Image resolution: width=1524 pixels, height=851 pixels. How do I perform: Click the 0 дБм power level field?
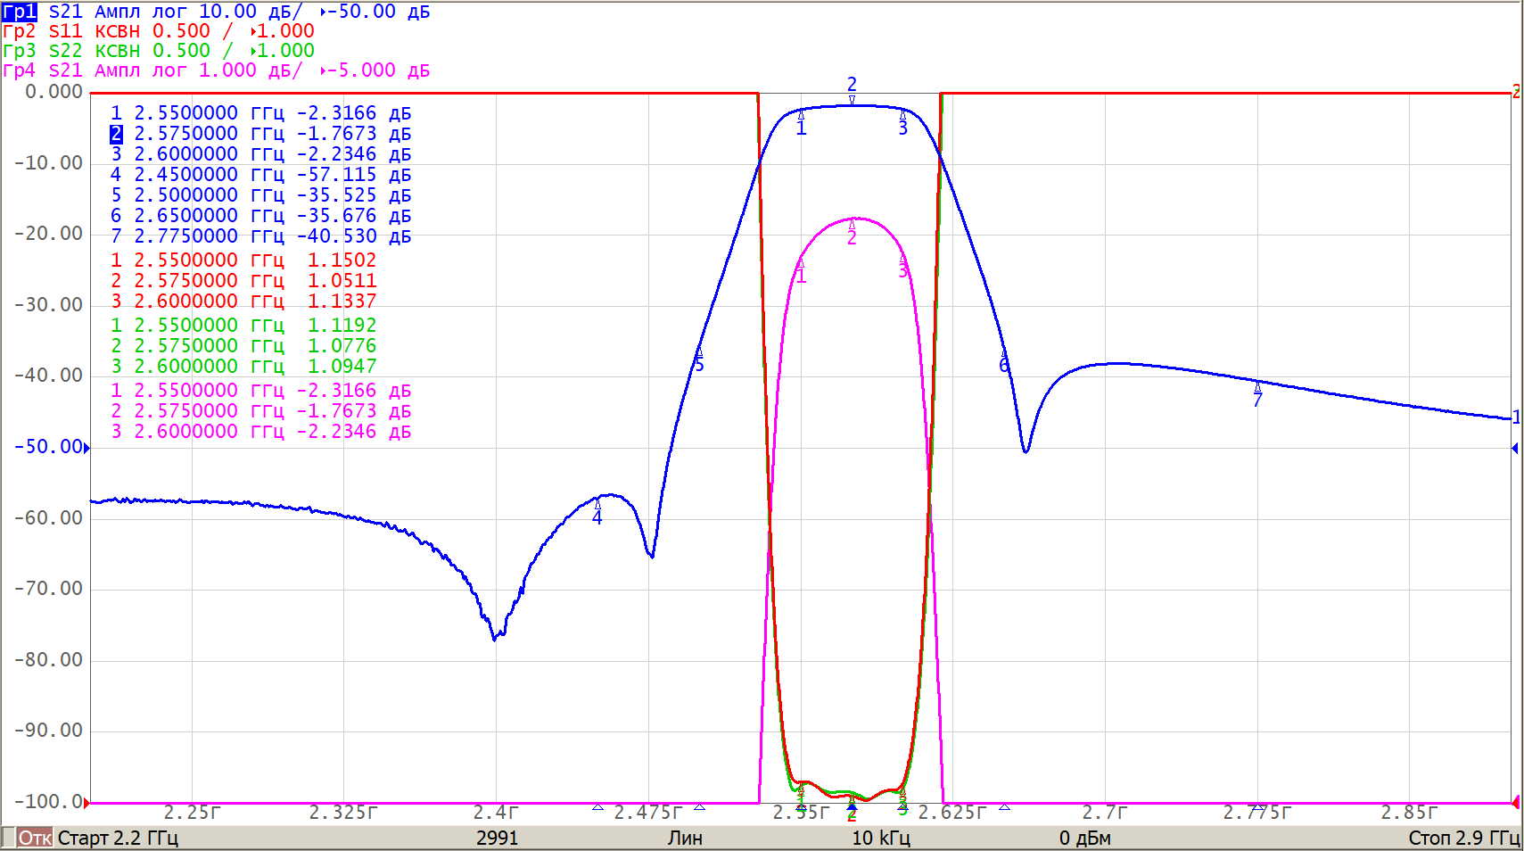coord(1084,838)
